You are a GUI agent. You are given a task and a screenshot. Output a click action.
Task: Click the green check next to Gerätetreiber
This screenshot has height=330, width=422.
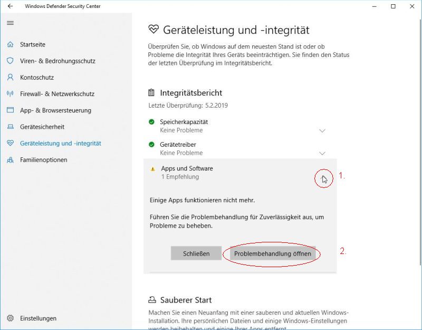pos(151,144)
